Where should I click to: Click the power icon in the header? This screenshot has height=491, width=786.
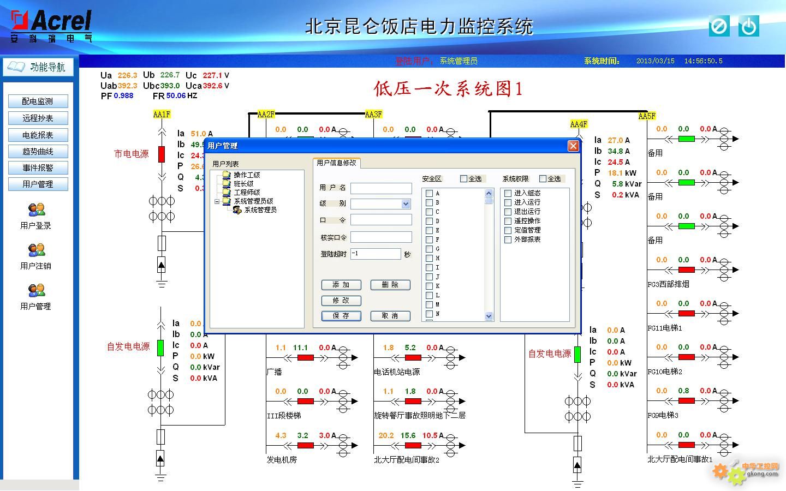(748, 26)
